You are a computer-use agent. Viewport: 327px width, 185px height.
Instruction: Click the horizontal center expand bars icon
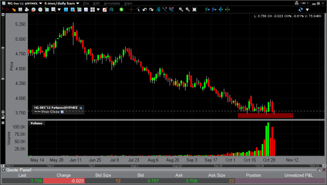221,10
